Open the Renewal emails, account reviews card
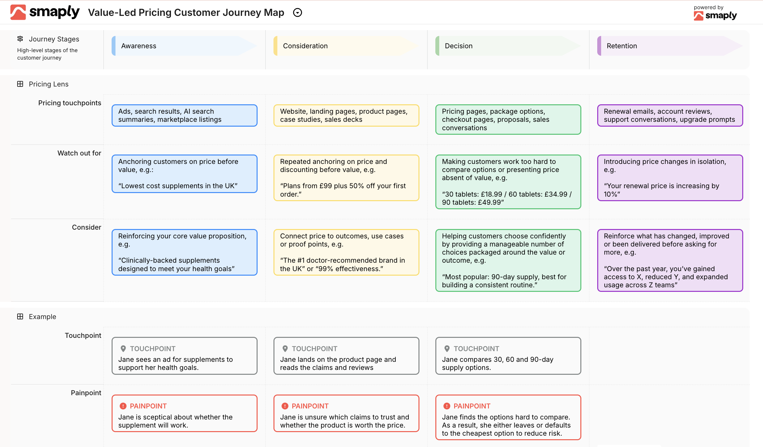This screenshot has height=447, width=763. (x=670, y=115)
